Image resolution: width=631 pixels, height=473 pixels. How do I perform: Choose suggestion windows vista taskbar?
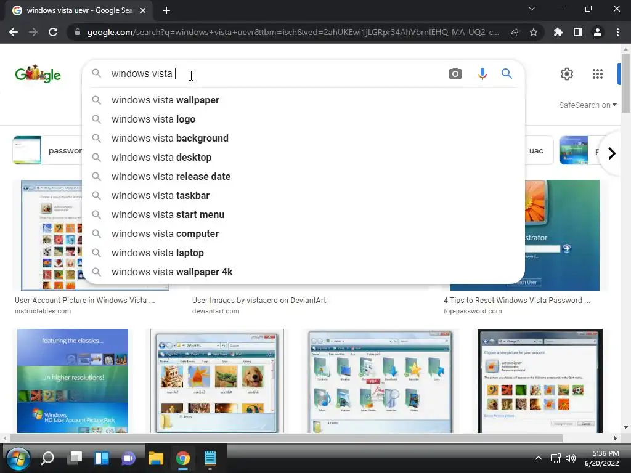point(303,195)
